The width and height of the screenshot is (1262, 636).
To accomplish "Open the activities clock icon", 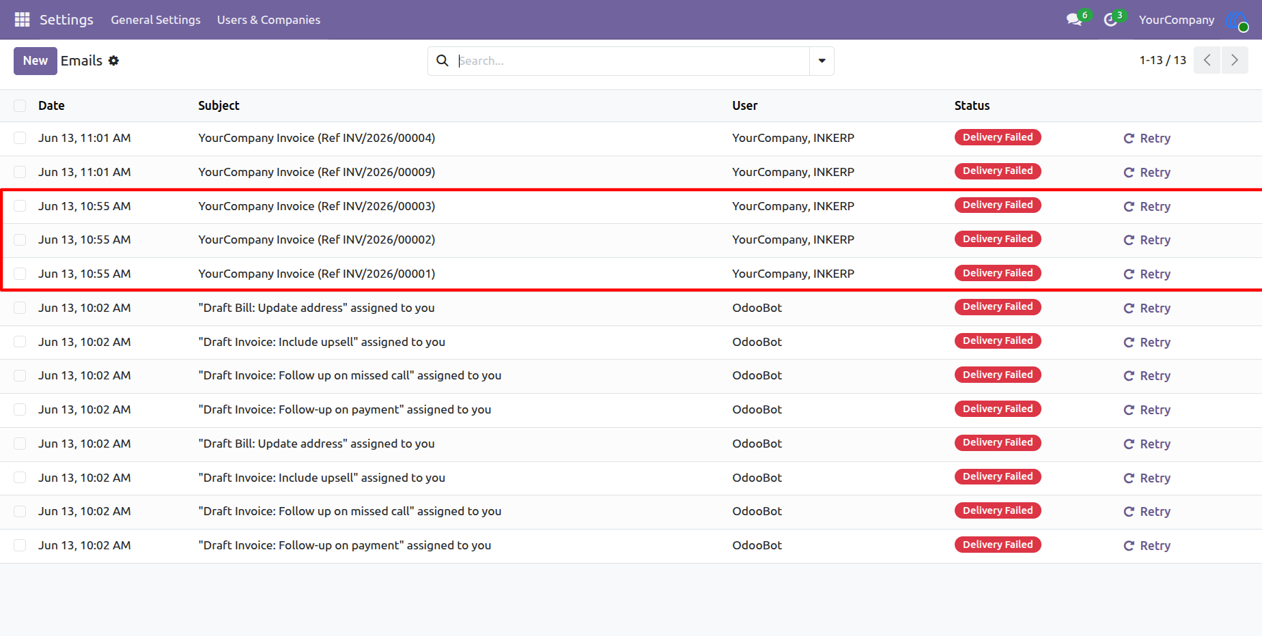I will 1111,20.
